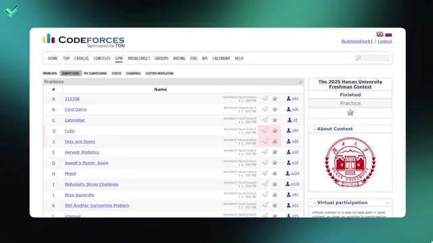The height and width of the screenshot is (243, 433).
Task: Click the Hunan University emblem image
Action: point(350,162)
